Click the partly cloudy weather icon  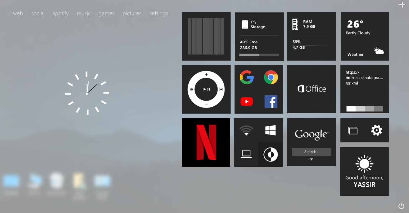click(x=379, y=51)
